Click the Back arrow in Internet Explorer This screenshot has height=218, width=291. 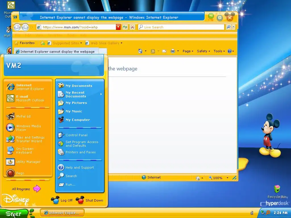click(17, 27)
